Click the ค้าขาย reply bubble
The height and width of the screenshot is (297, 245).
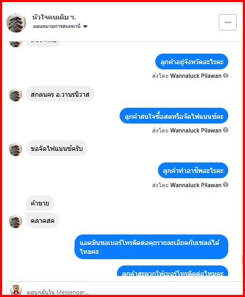pyautogui.click(x=40, y=203)
